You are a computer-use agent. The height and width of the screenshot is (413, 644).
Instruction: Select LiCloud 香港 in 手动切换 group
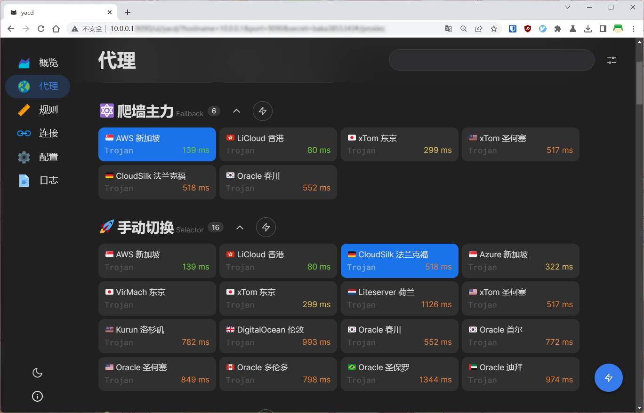tap(278, 261)
